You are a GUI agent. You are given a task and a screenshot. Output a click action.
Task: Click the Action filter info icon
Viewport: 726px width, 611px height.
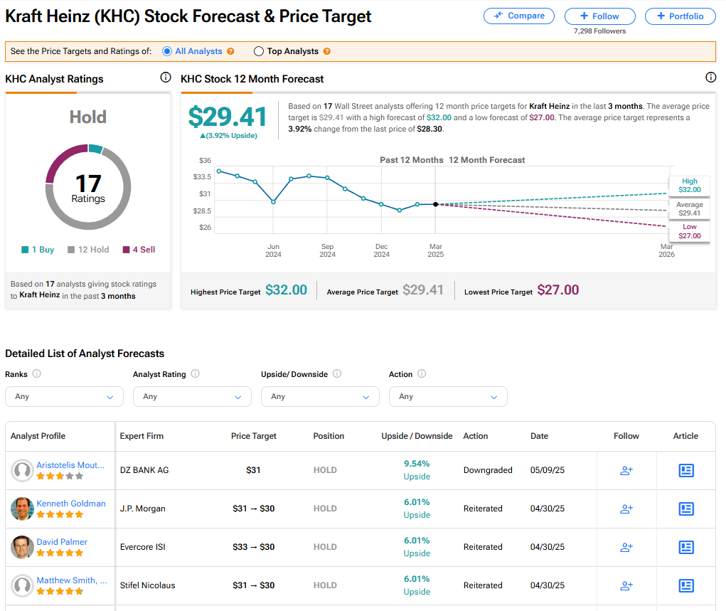click(422, 373)
